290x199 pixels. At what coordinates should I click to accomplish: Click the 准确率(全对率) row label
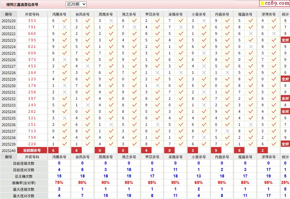coord(24,183)
